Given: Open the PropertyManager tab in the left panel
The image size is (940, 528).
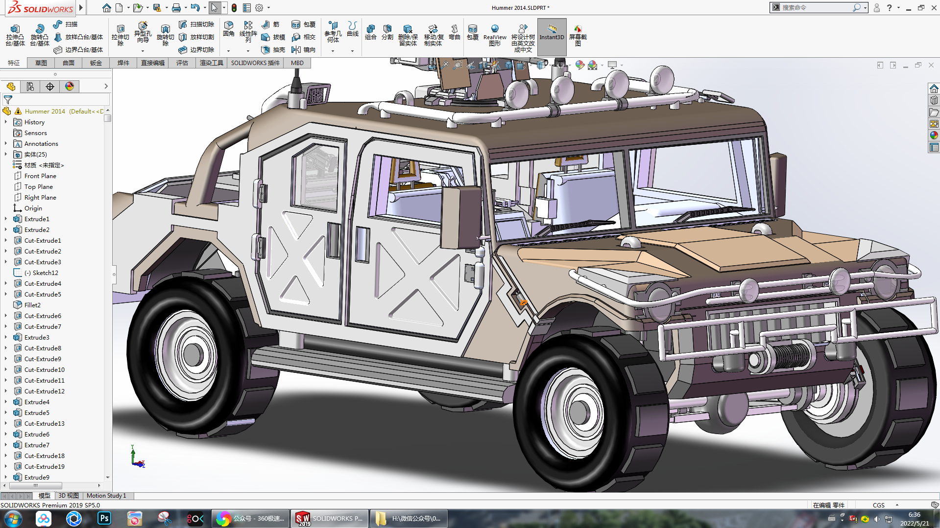Looking at the screenshot, I should [30, 87].
